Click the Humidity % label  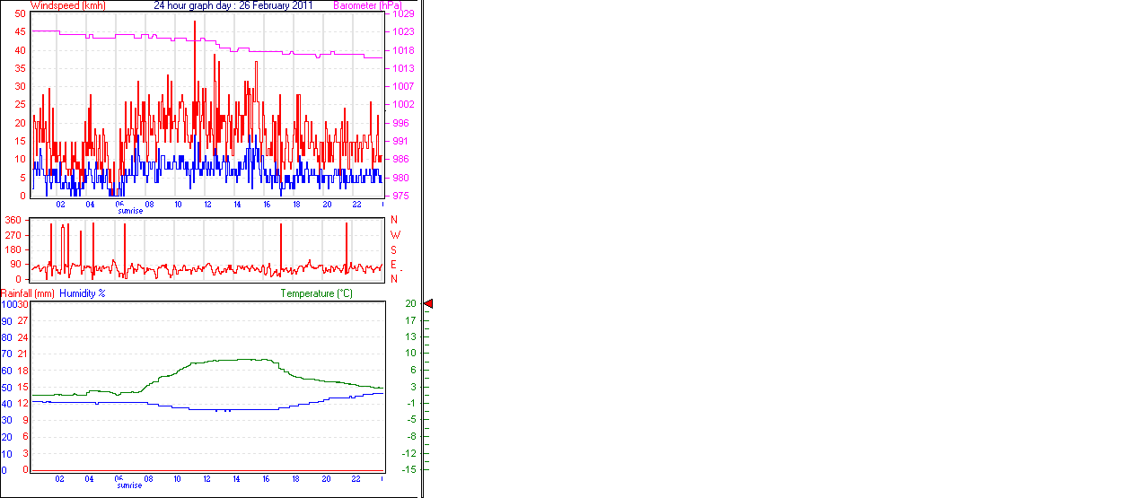83,293
